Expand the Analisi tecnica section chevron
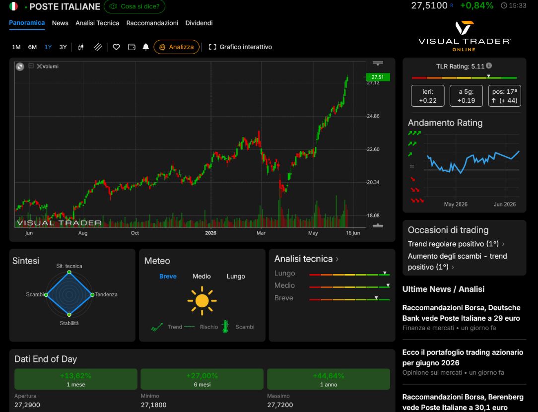This screenshot has width=538, height=412. (x=337, y=259)
